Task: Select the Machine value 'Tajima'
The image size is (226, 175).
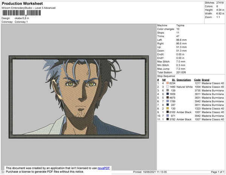Action: (180, 25)
